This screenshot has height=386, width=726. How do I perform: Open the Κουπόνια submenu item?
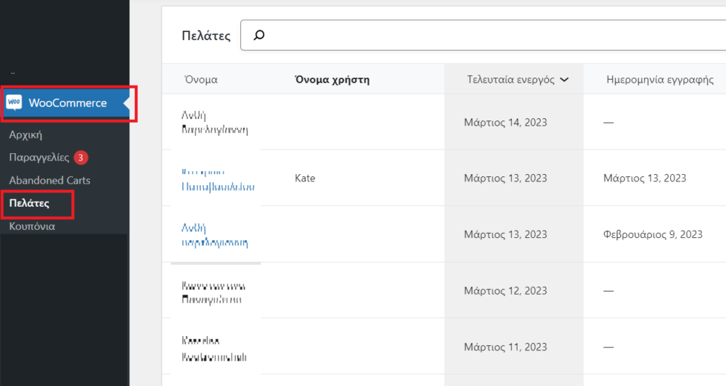32,226
